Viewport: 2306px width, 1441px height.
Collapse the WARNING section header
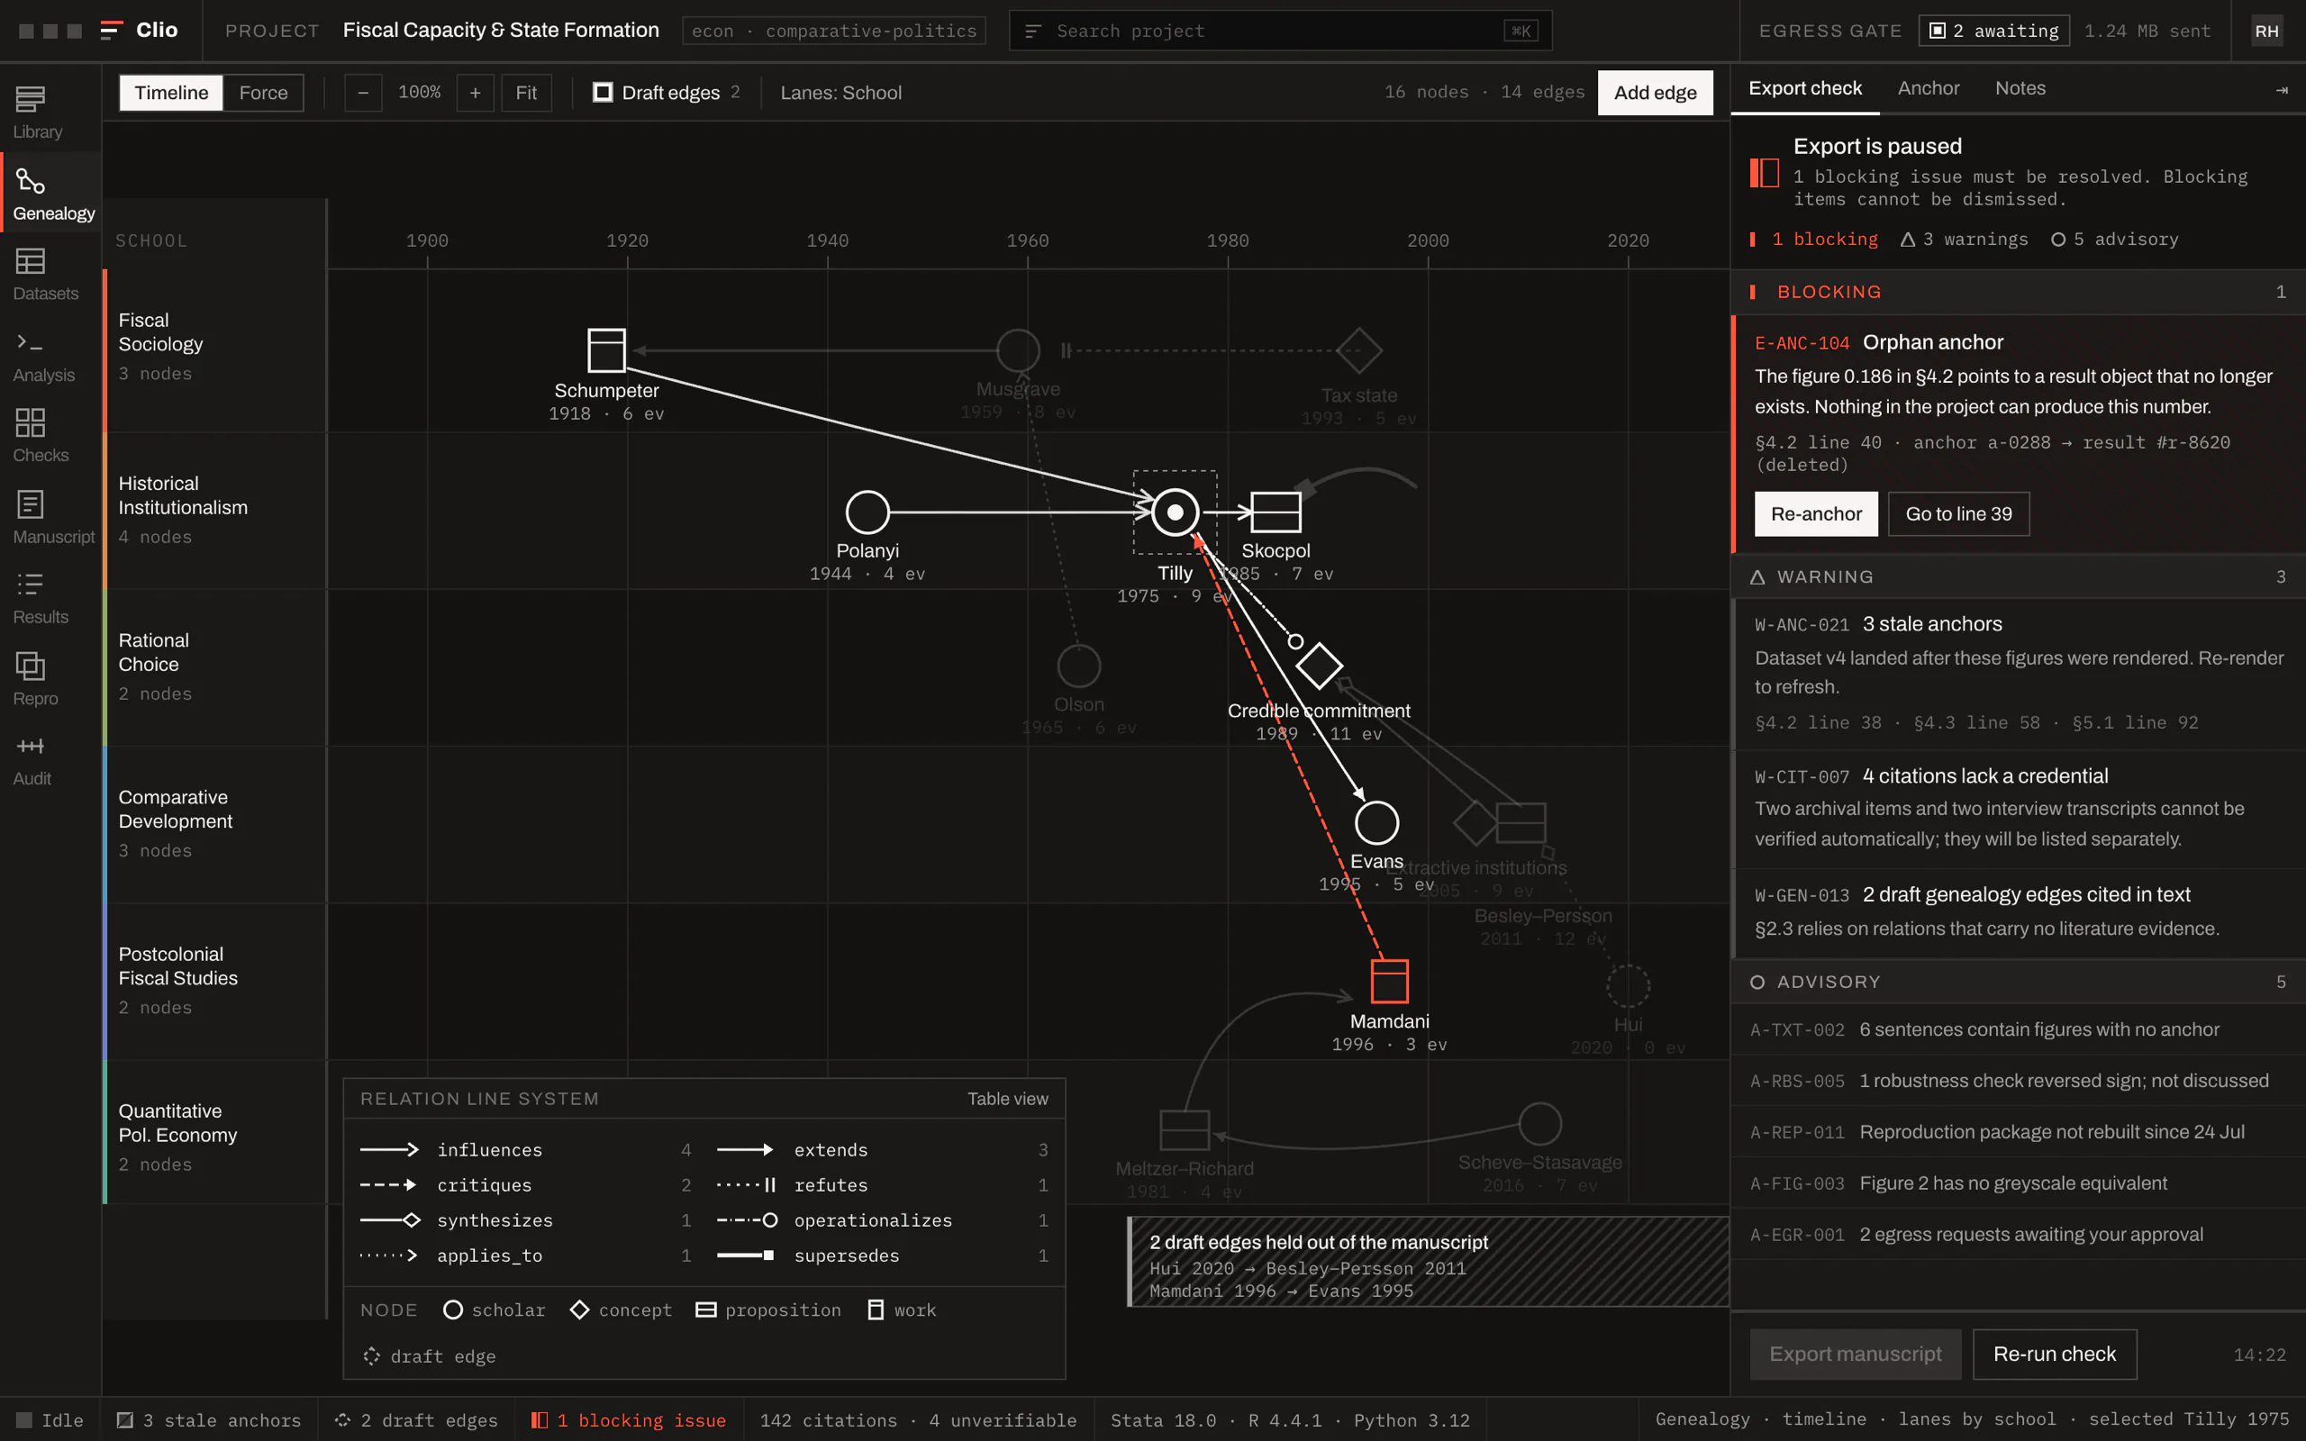pos(2017,576)
